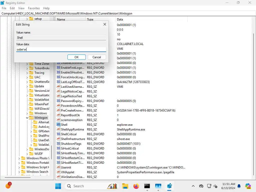Viewport: 256px width, 192px height.
Task: Click the SiHostCritical DWORD icon
Action: [x=58, y=148]
